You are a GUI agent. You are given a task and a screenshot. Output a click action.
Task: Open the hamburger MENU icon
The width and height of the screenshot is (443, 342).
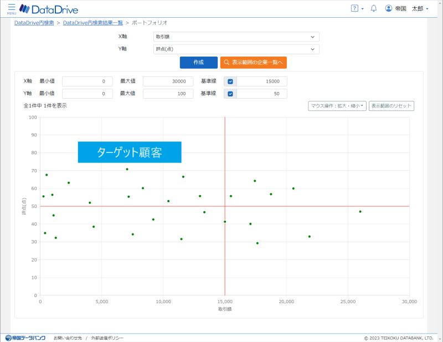pyautogui.click(x=12, y=9)
